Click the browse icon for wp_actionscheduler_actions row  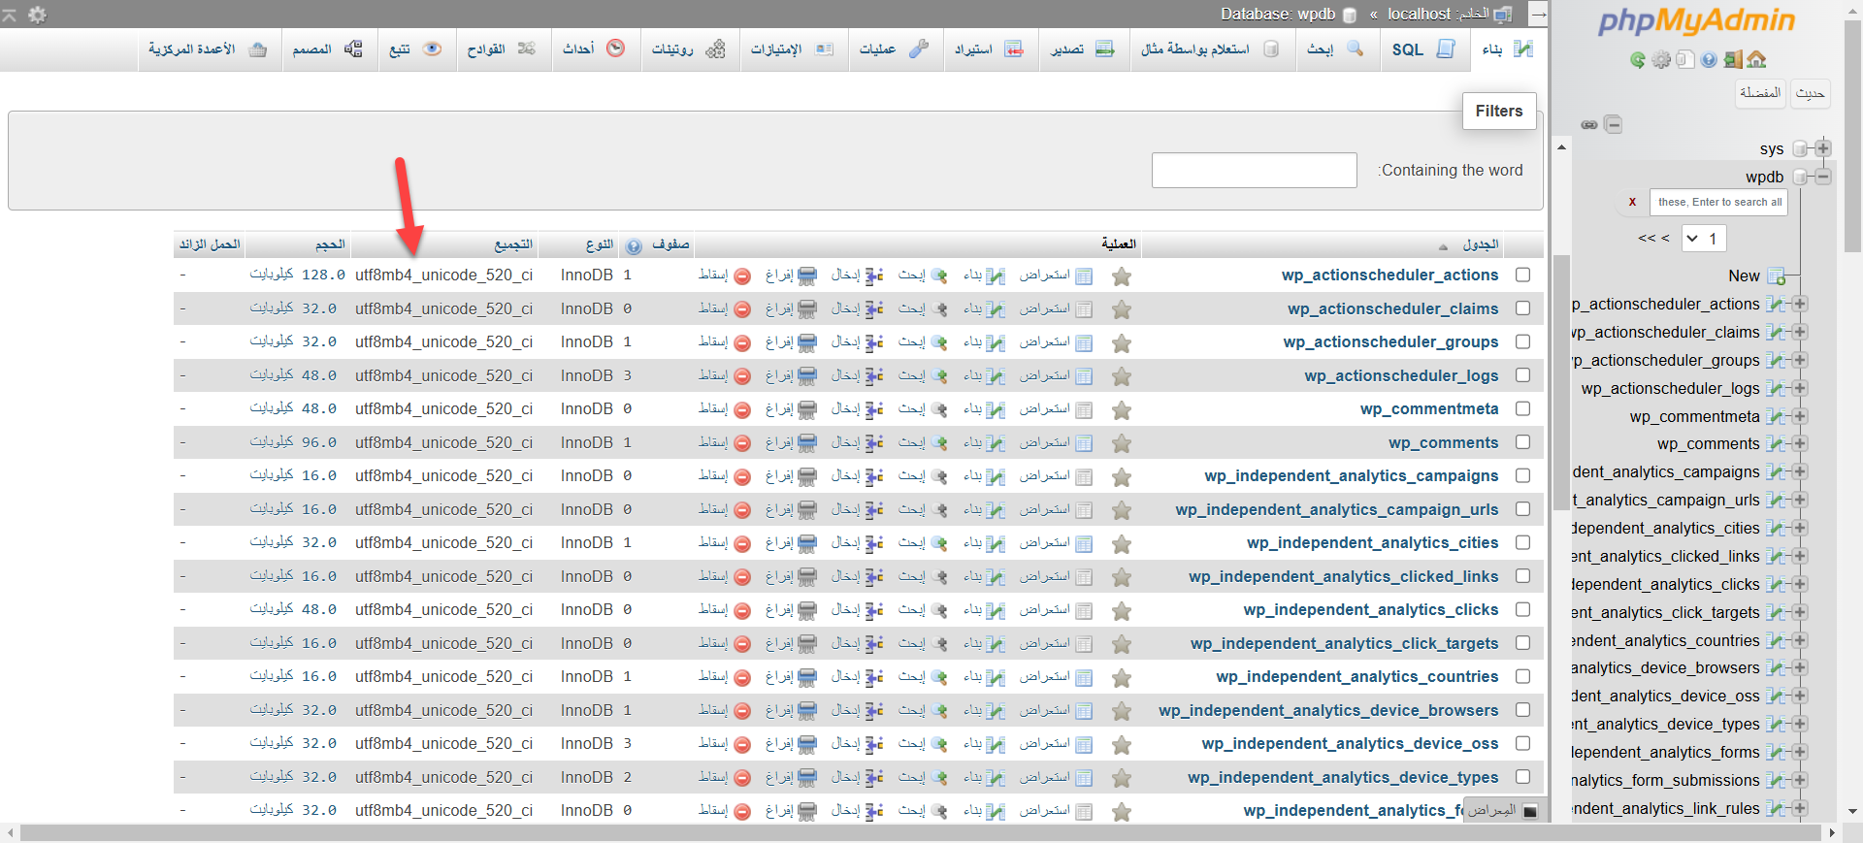tap(1084, 276)
